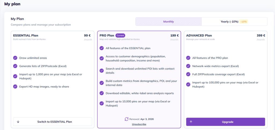275x130 pixels.
Task: Switch to Yearly billing option
Action: pos(229,22)
